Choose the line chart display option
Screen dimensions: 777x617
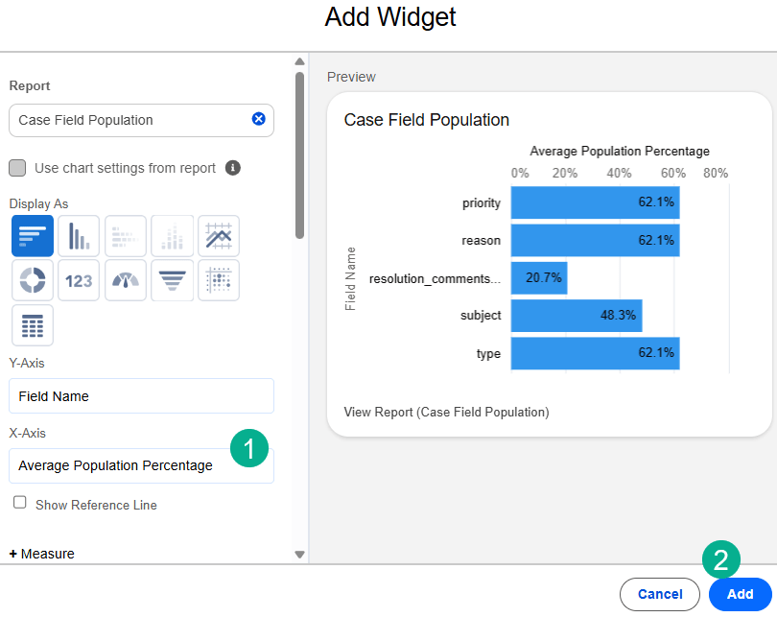[219, 236]
